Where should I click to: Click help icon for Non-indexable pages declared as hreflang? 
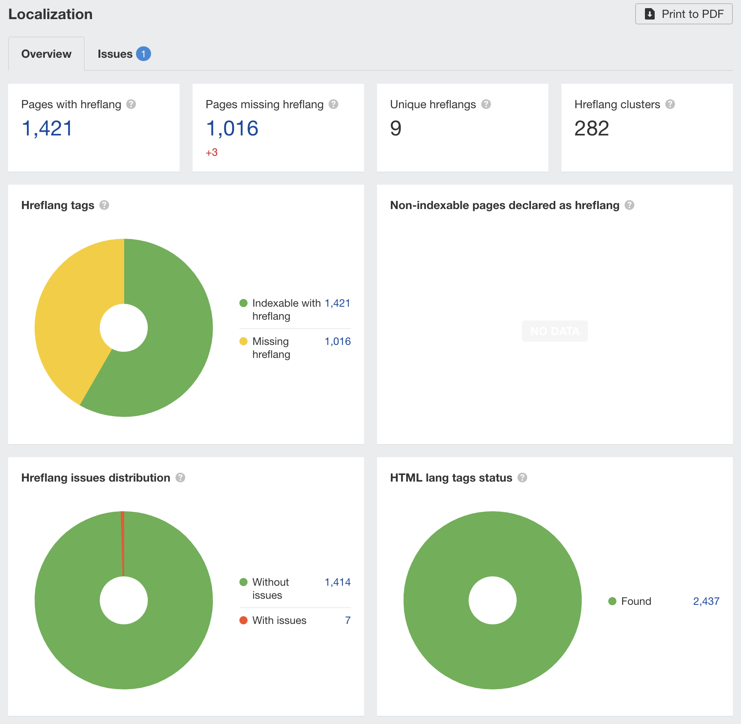(x=629, y=205)
